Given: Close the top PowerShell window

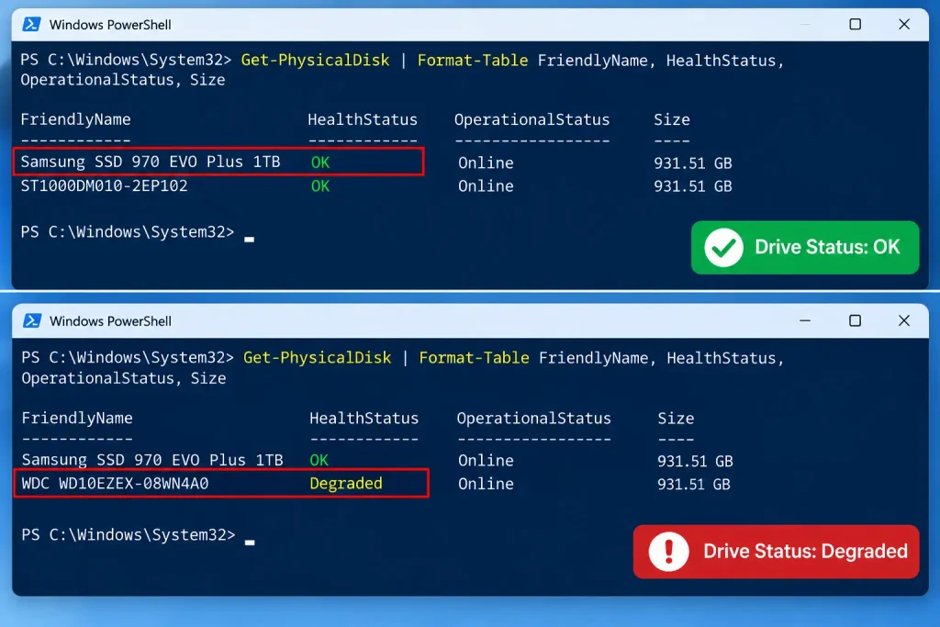Looking at the screenshot, I should pos(904,25).
